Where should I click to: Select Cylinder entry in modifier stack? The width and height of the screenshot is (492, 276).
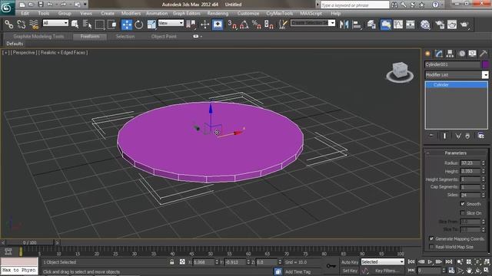point(456,85)
